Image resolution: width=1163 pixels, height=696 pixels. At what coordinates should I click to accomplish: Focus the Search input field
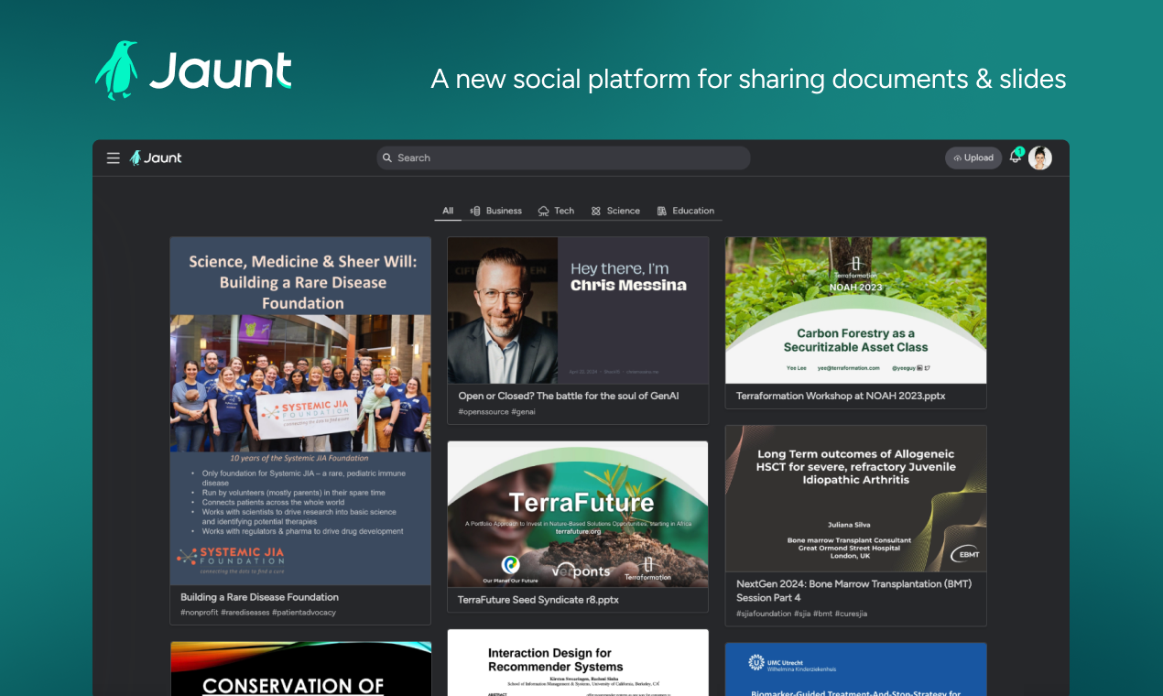[x=563, y=158]
